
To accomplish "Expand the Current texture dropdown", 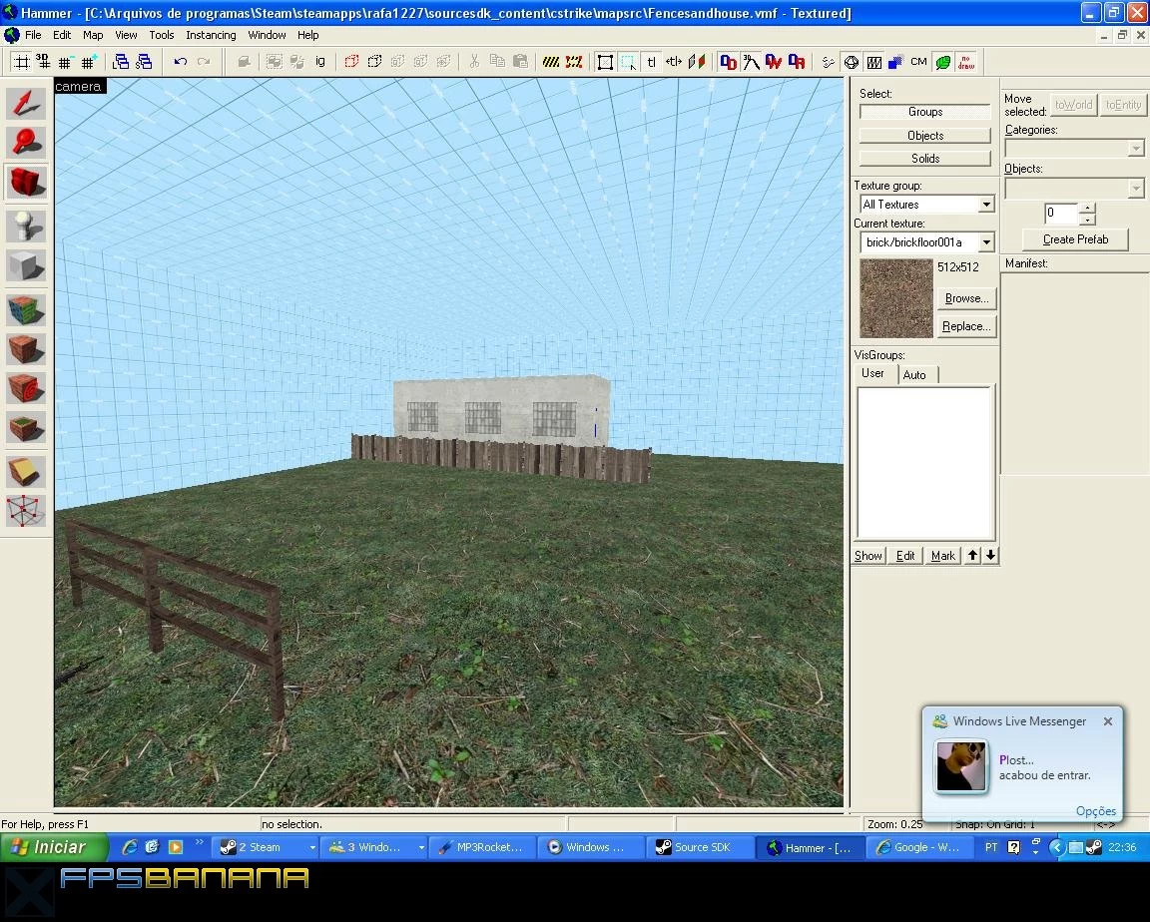I will pyautogui.click(x=986, y=242).
